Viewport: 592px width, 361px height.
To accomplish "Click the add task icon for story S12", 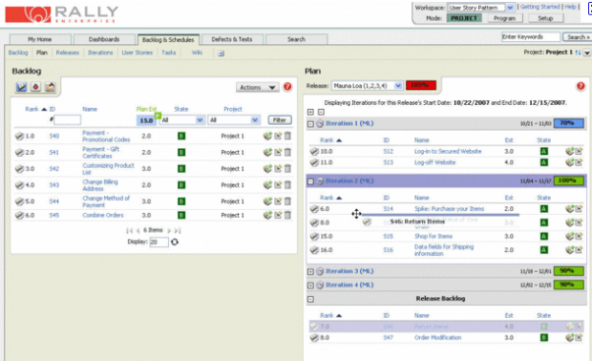I will (570, 152).
